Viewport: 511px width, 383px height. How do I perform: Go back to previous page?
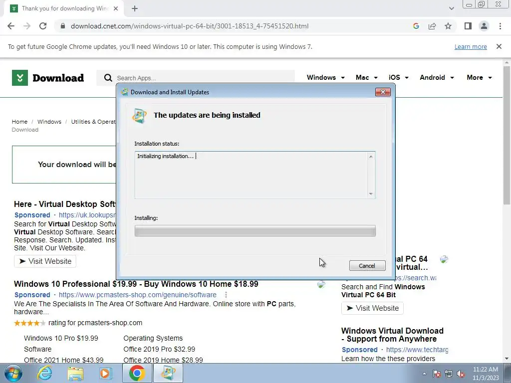(x=11, y=26)
